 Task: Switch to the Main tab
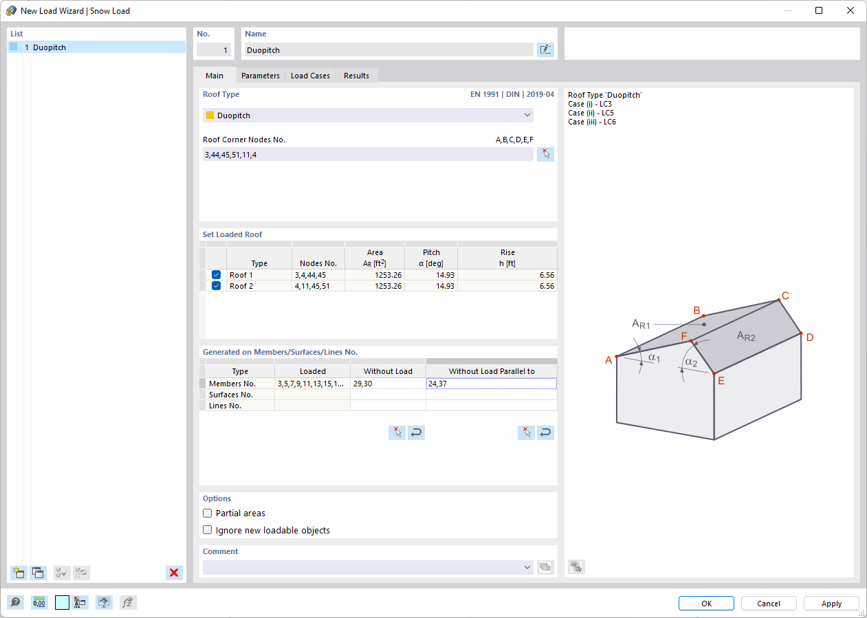pos(215,76)
